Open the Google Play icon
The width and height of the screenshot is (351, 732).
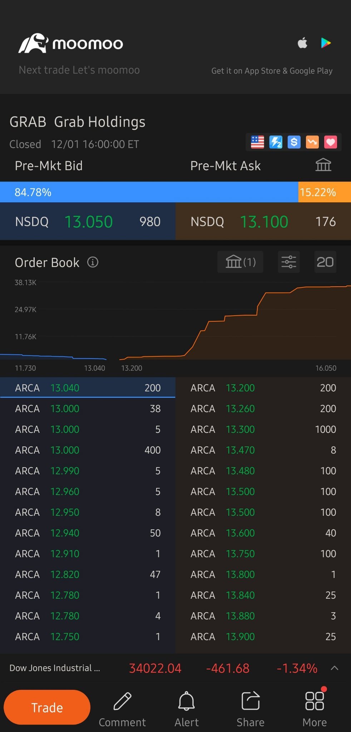tap(326, 43)
